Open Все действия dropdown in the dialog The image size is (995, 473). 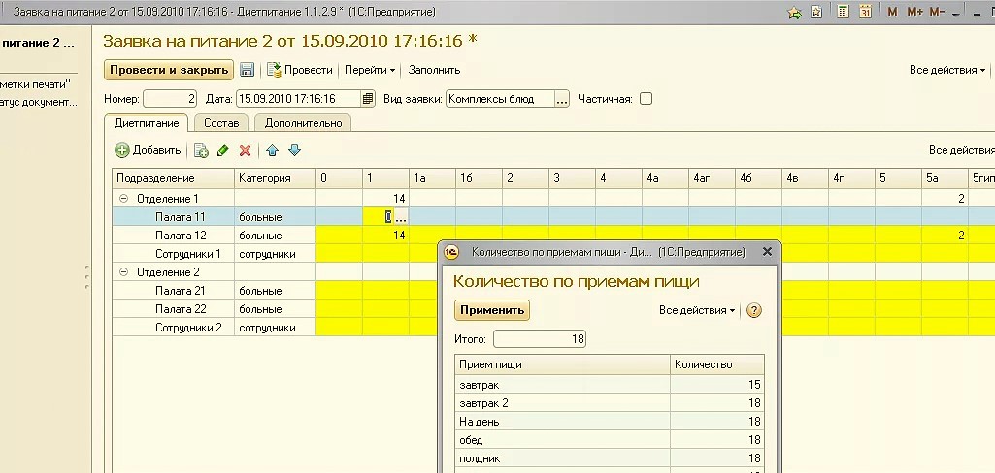(697, 310)
